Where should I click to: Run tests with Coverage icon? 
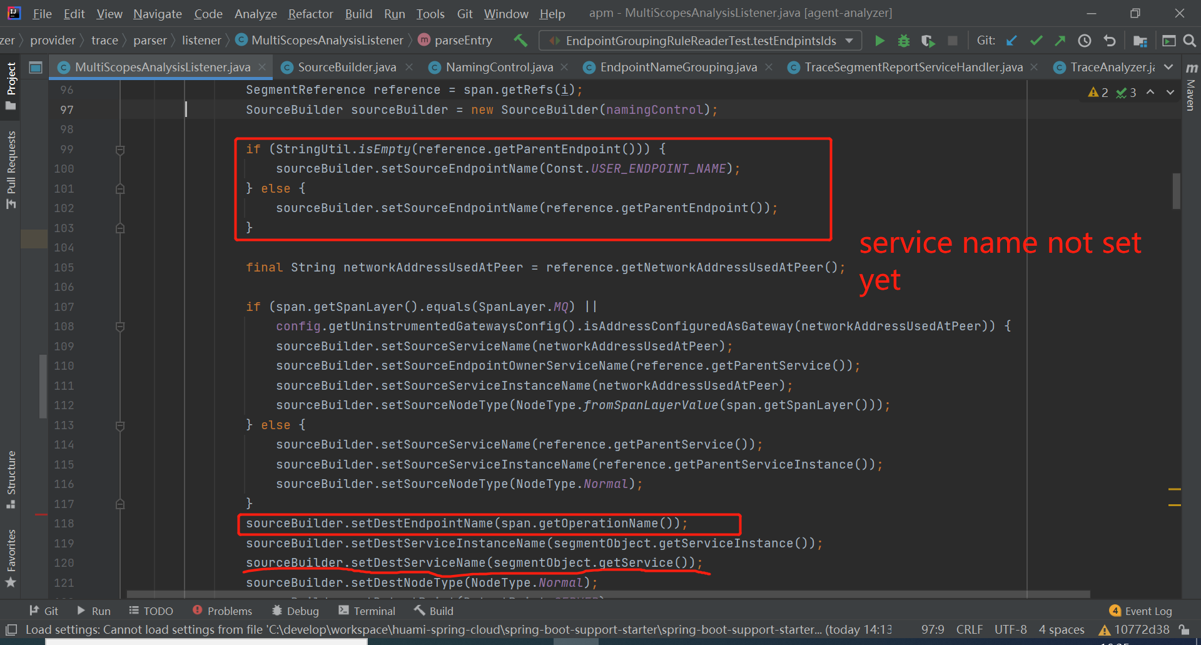coord(927,40)
